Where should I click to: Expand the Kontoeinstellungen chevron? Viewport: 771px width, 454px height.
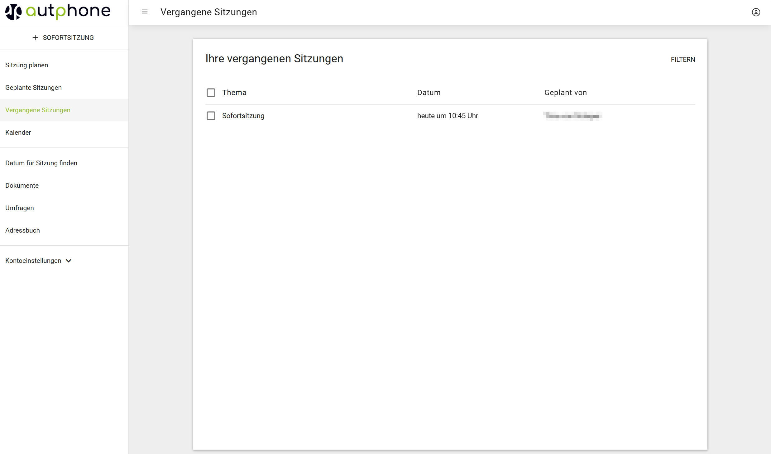pos(69,261)
